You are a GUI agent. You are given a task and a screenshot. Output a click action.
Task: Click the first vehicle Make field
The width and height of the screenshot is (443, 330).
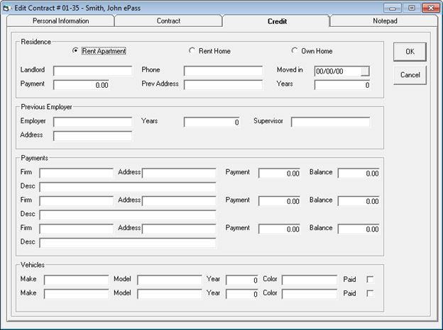coord(76,280)
